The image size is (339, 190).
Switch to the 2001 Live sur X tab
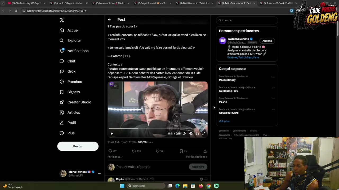(x=195, y=3)
